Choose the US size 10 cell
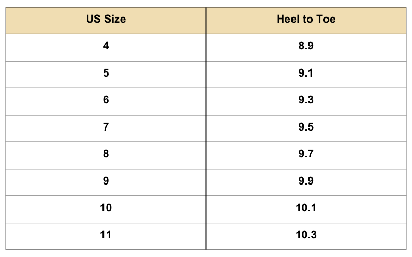This screenshot has width=412, height=257. [106, 208]
